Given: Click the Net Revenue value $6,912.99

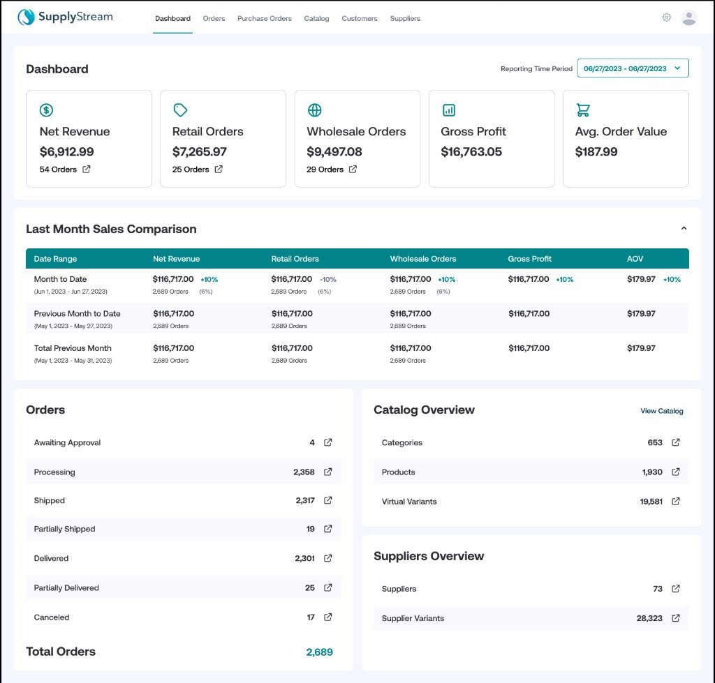Looking at the screenshot, I should (x=66, y=151).
